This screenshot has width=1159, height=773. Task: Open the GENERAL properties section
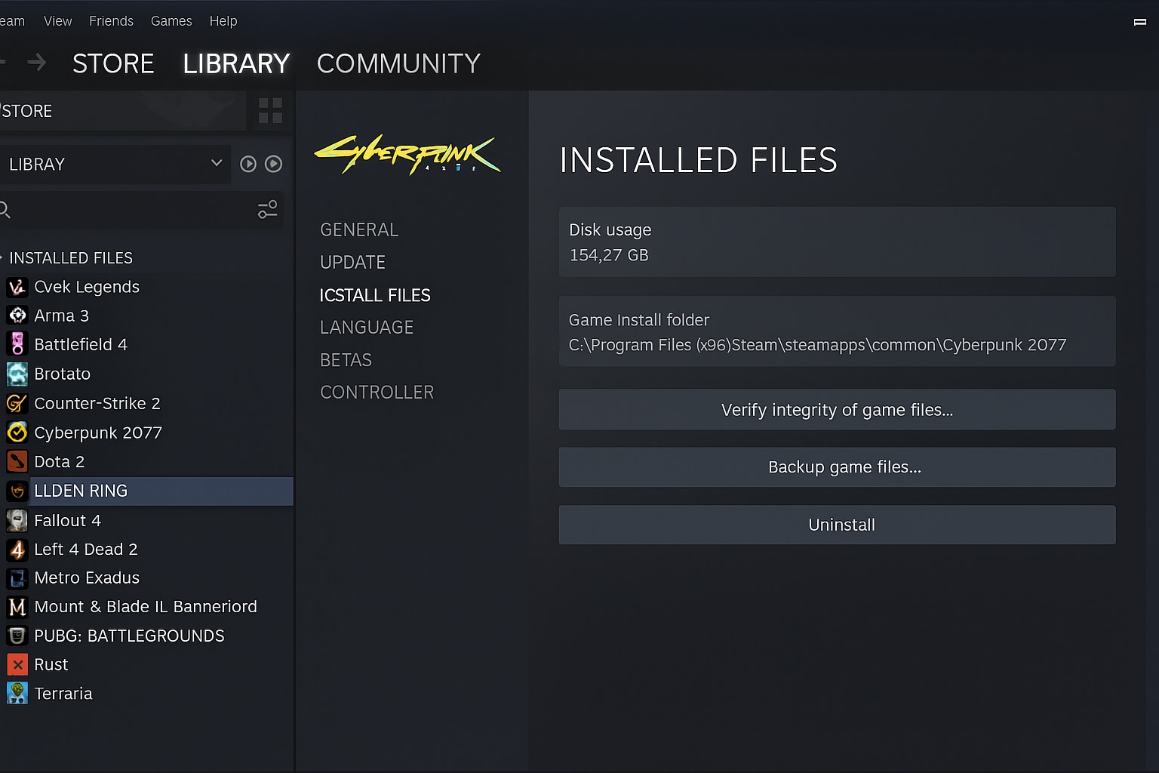(x=359, y=229)
